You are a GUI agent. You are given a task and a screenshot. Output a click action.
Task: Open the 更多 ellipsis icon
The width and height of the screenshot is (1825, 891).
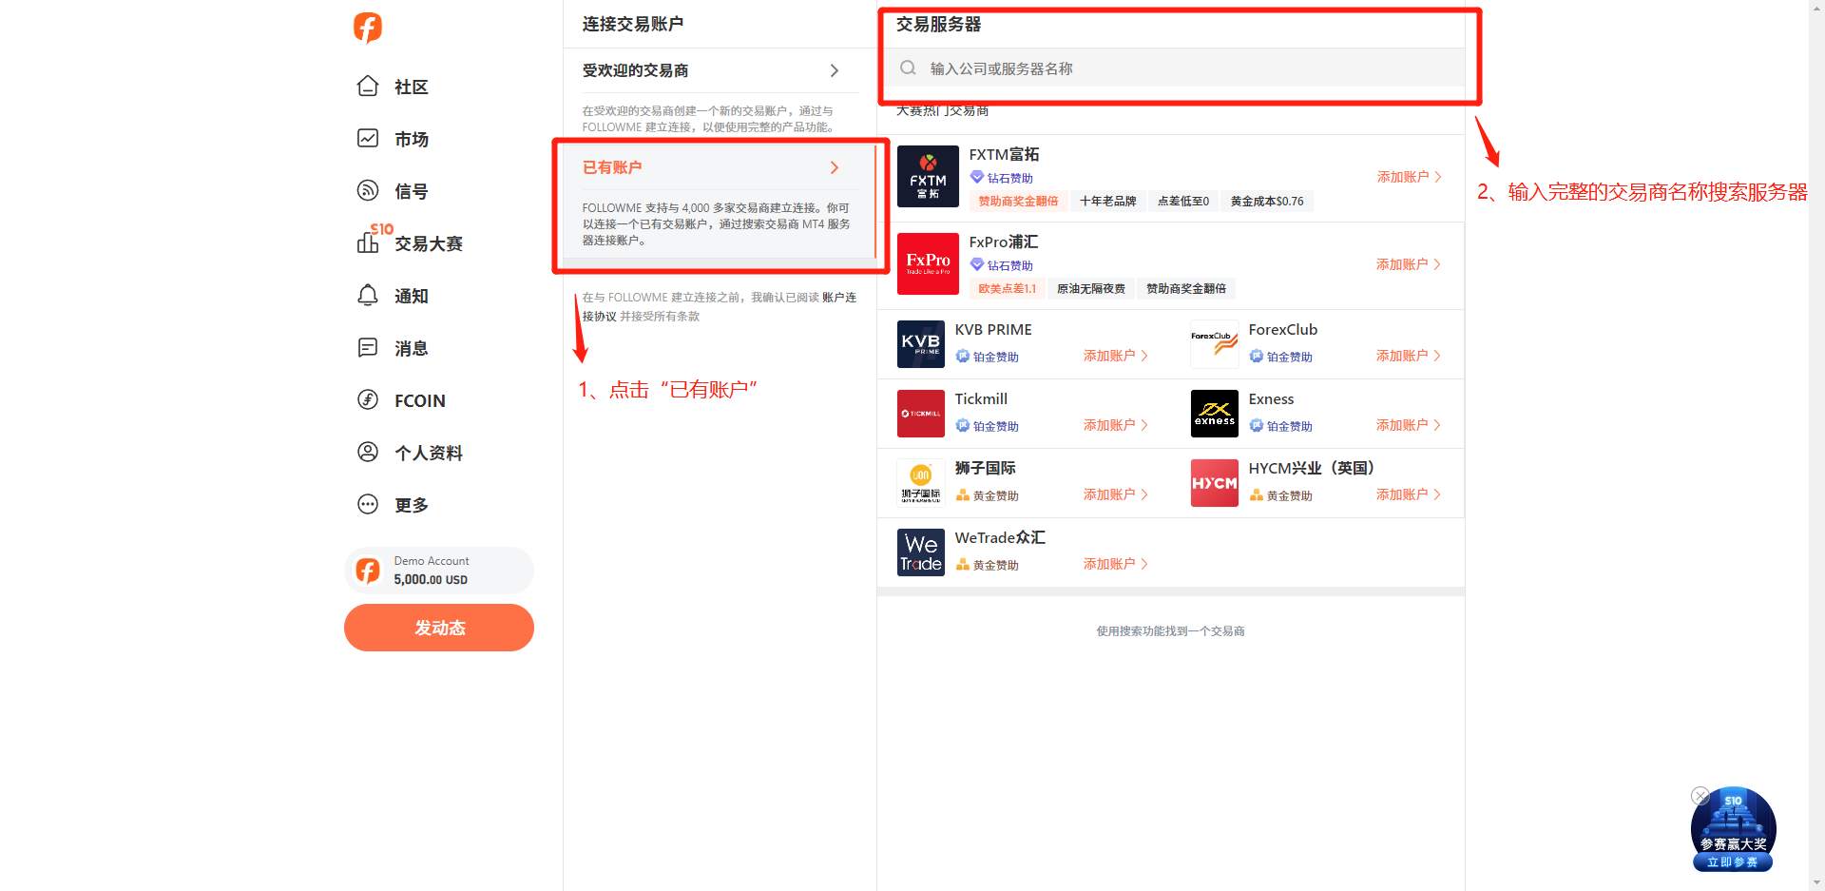click(x=368, y=505)
